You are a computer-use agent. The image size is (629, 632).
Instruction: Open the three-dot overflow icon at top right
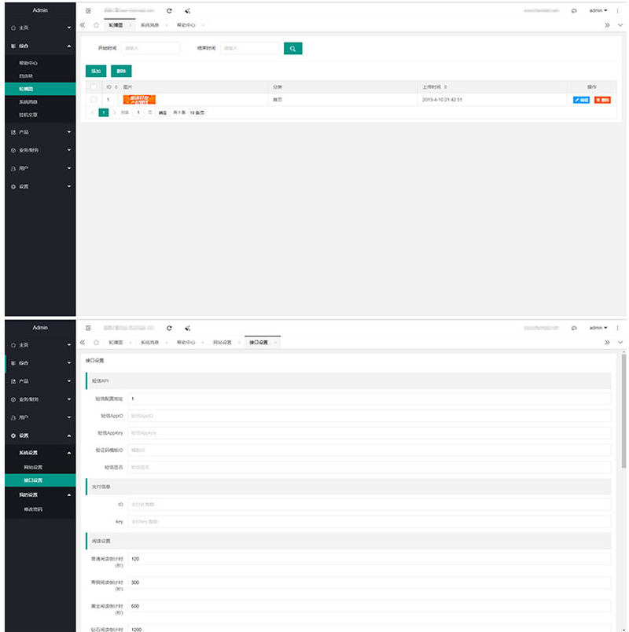617,10
